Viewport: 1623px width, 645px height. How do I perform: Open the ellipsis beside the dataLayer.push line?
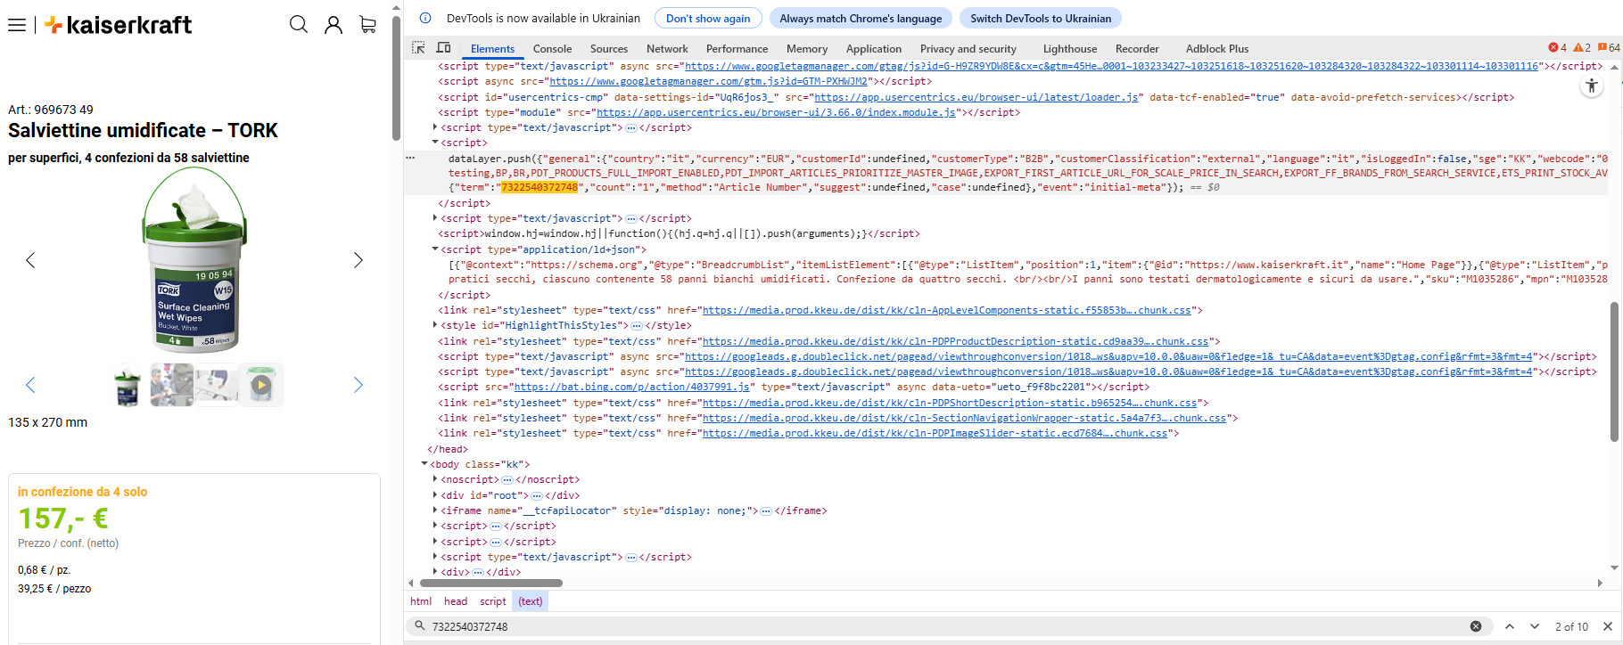click(410, 158)
